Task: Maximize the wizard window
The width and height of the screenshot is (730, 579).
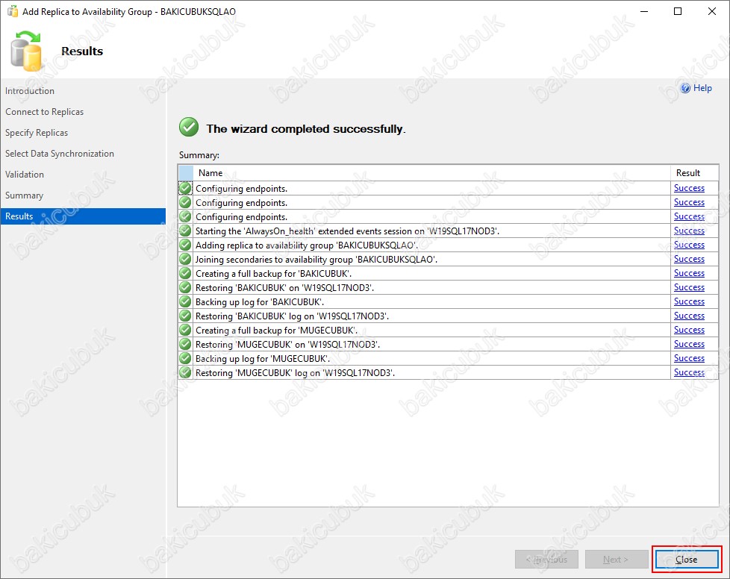Action: 678,11
